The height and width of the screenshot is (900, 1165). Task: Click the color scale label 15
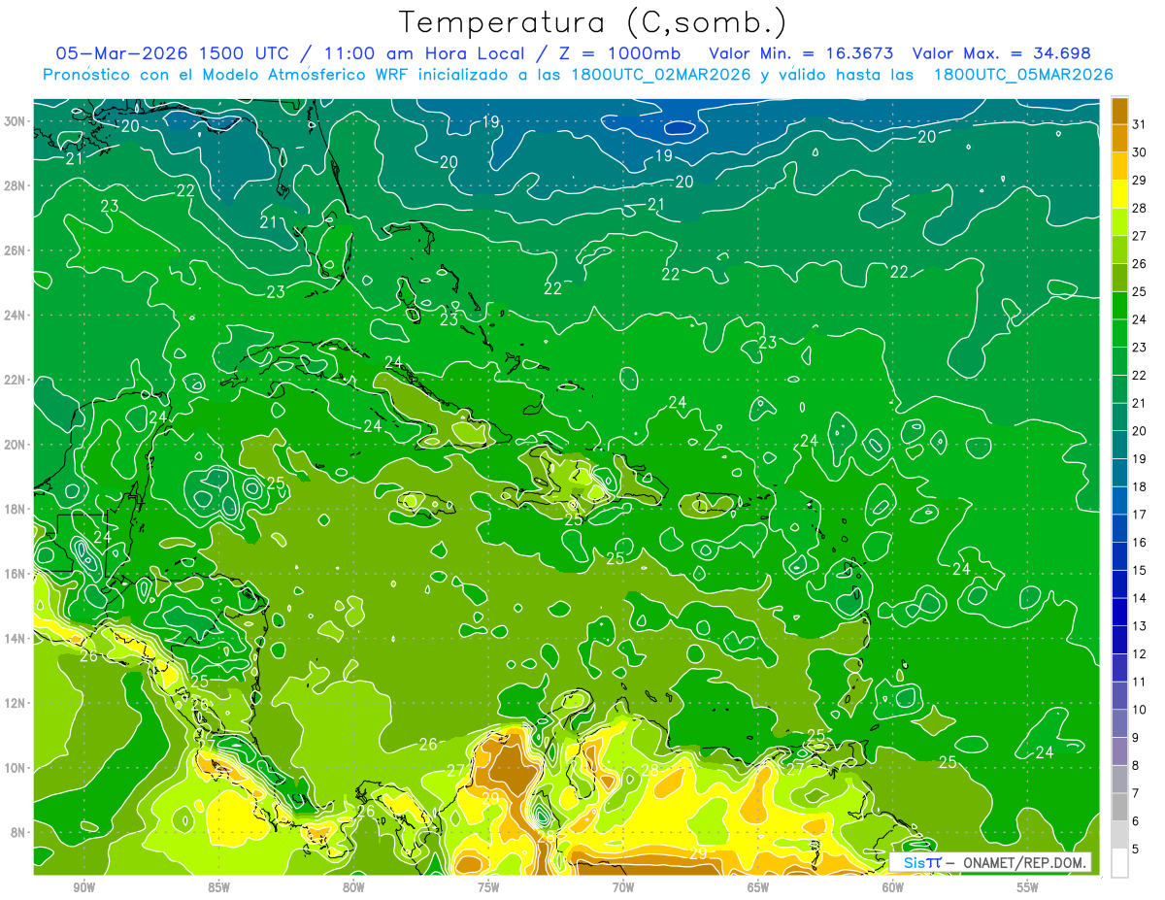click(x=1140, y=570)
